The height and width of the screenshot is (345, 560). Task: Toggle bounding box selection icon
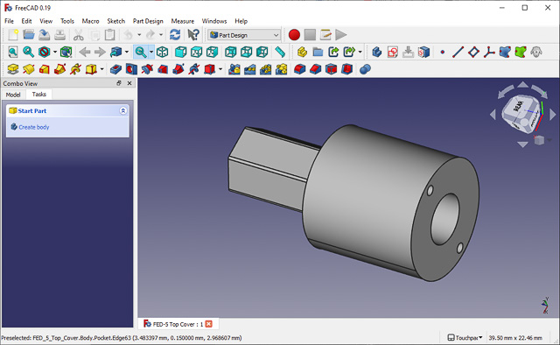click(x=66, y=53)
